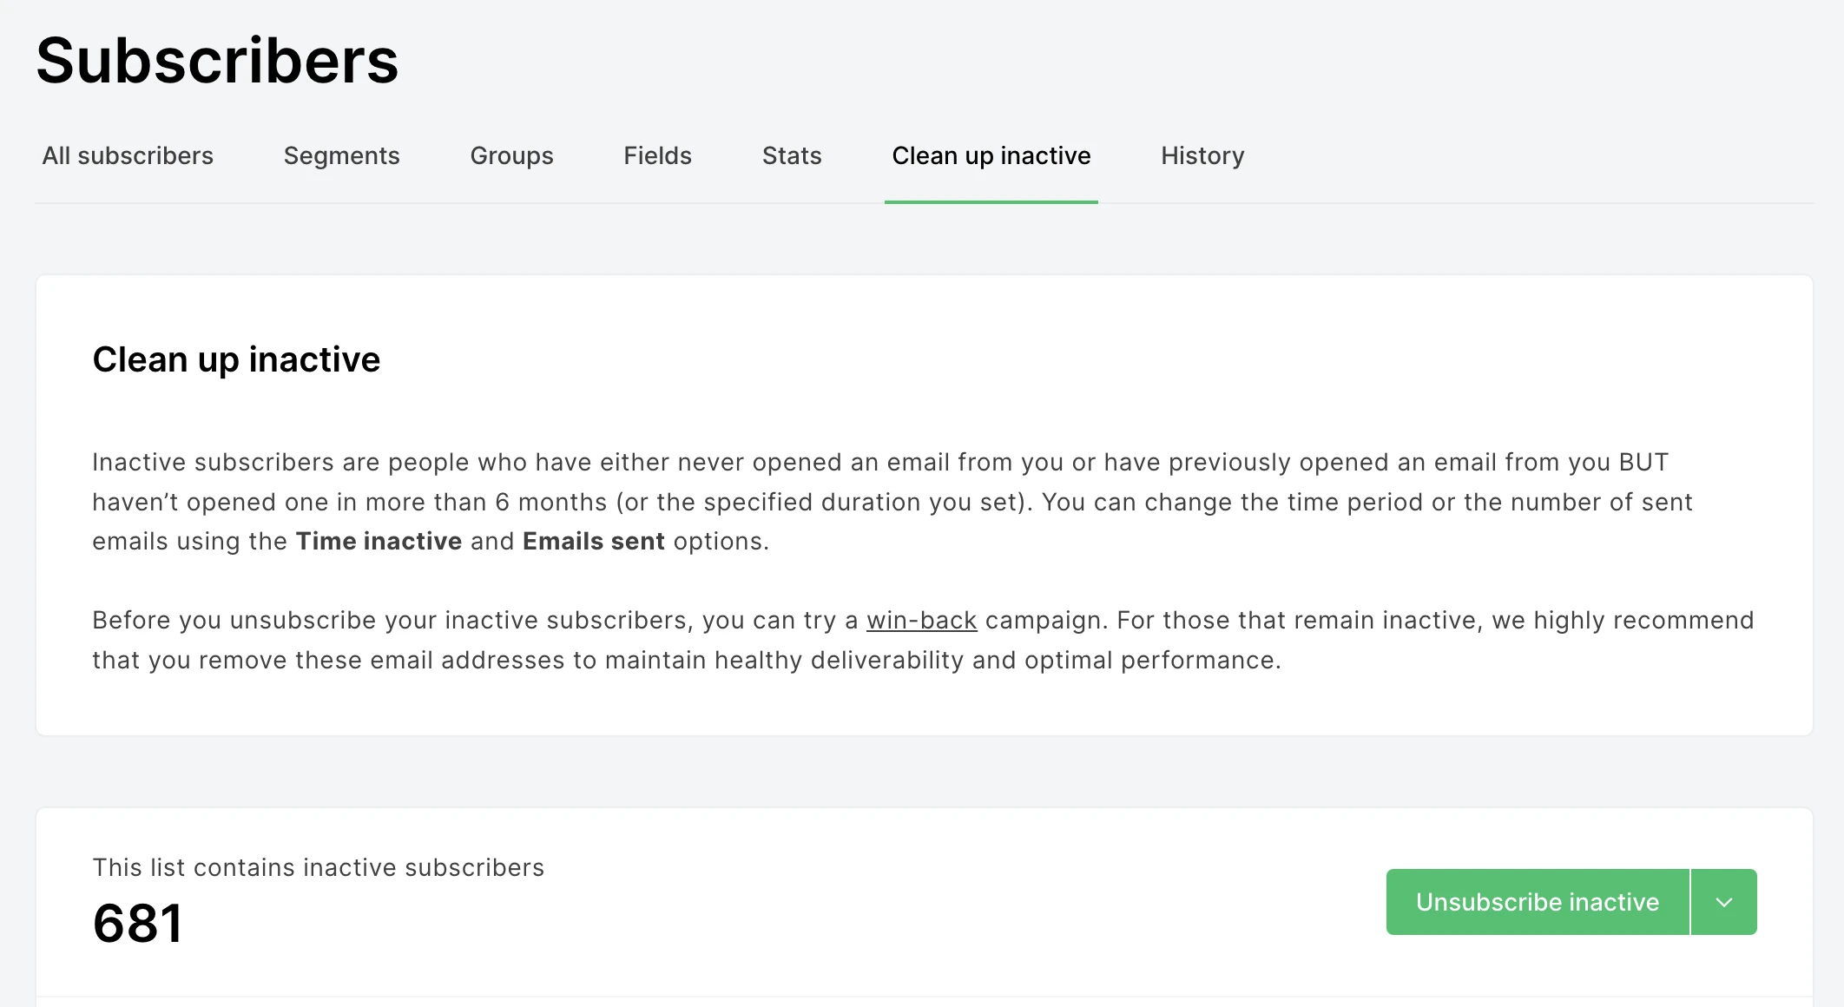Screen dimensions: 1844x1007
Task: Open the All subscribers tab
Action: tap(128, 155)
